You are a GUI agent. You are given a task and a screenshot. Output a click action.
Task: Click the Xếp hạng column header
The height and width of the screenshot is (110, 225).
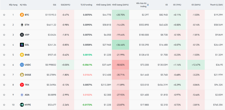tap(13, 5)
